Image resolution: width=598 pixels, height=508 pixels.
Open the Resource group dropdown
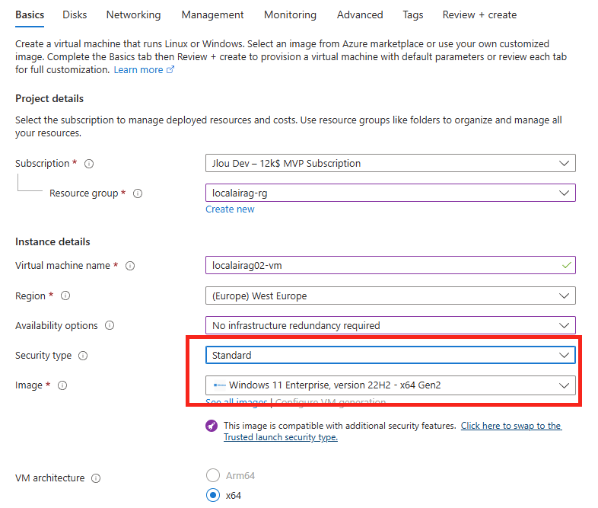(x=390, y=193)
